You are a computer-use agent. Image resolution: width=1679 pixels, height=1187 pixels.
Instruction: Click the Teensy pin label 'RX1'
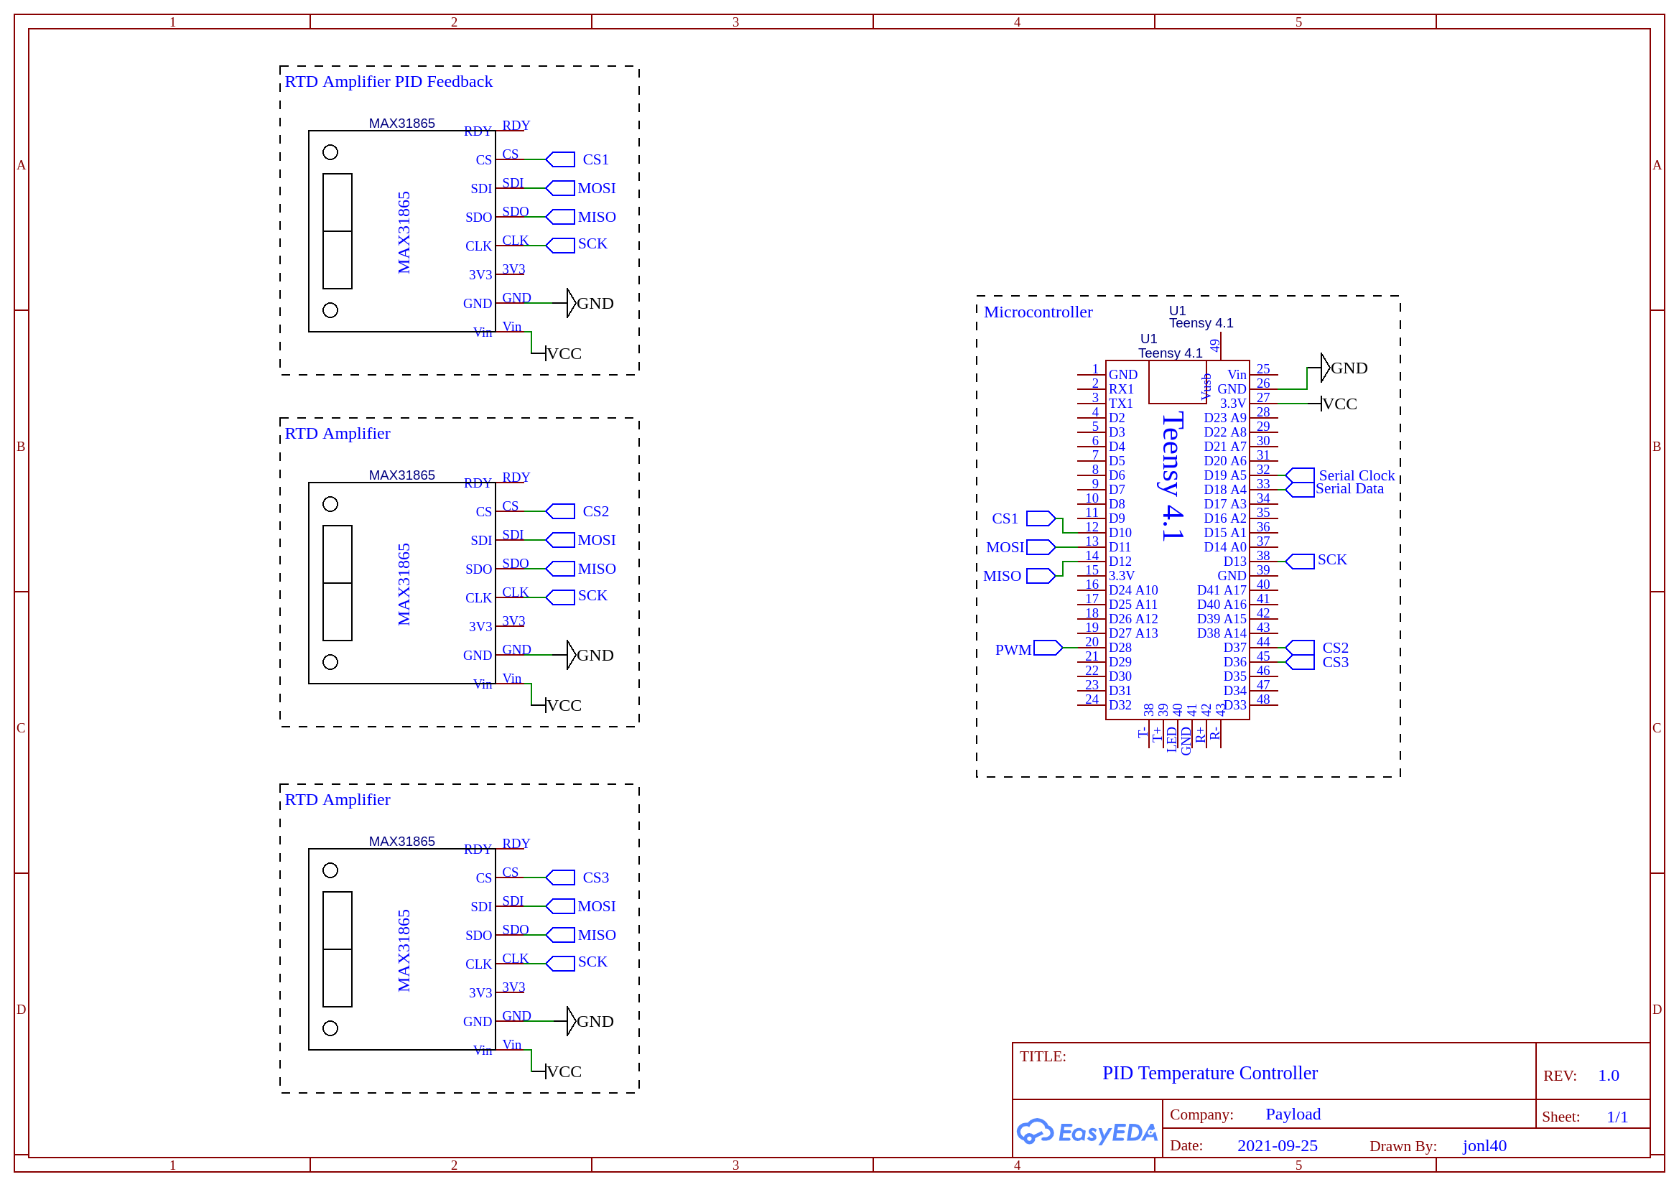pos(1121,389)
